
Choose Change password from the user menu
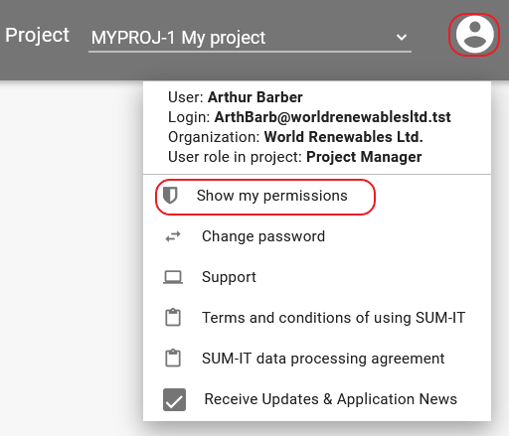coord(317,236)
